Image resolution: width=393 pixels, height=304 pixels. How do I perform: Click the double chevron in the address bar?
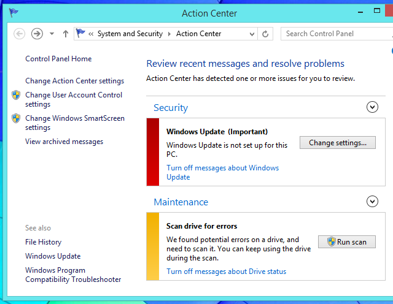(91, 34)
